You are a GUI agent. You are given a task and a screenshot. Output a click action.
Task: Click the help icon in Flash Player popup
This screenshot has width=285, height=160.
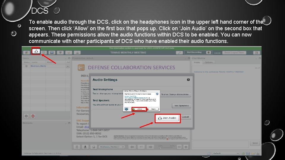coord(157,94)
